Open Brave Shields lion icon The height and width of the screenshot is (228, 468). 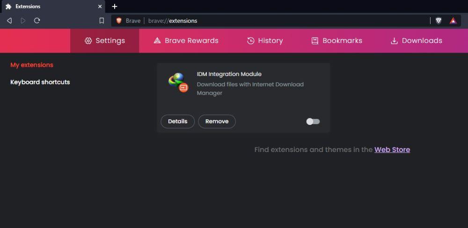[439, 21]
